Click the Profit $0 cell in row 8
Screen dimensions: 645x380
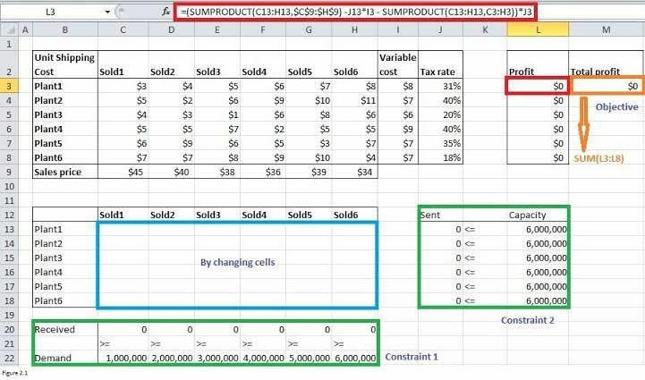(538, 157)
